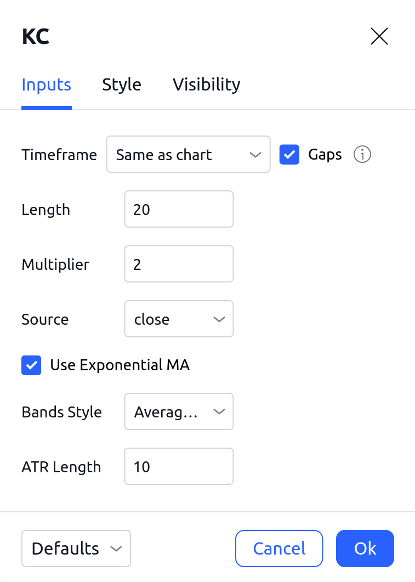Image resolution: width=415 pixels, height=582 pixels.
Task: Switch to the Style tab
Action: tap(122, 84)
